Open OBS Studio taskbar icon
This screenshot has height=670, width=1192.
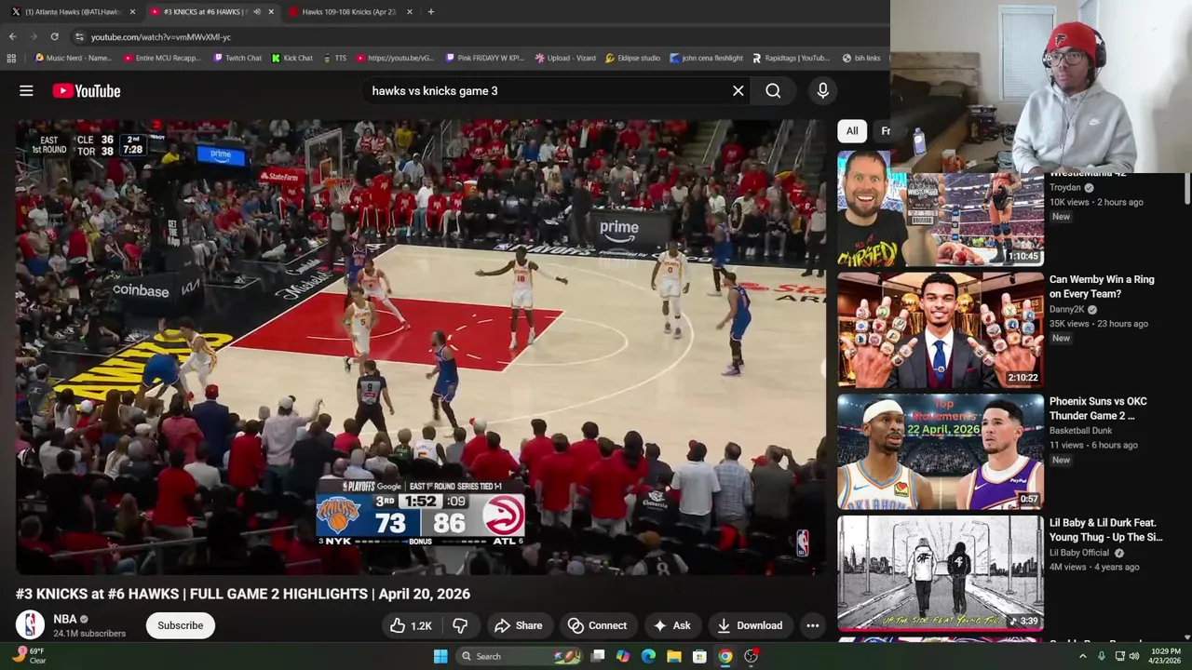(751, 656)
